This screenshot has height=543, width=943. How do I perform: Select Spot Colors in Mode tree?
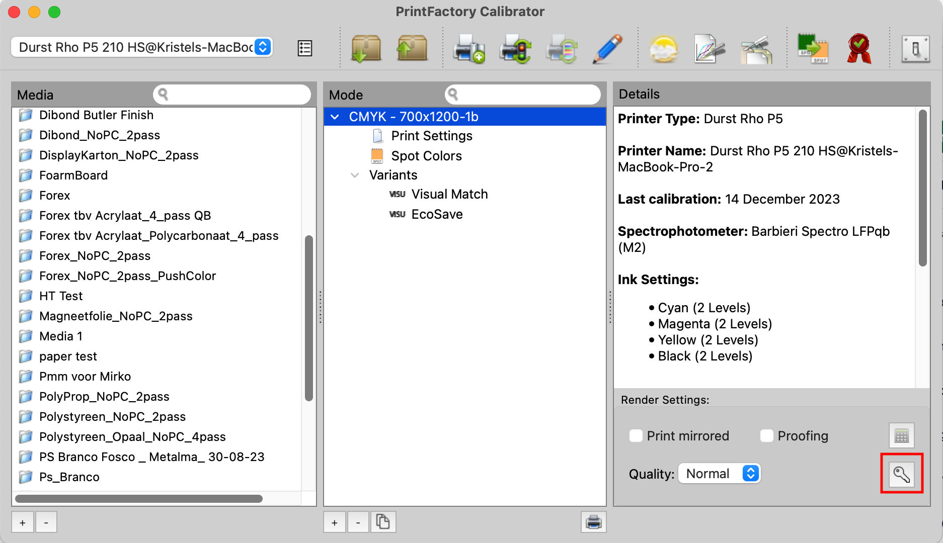(426, 156)
